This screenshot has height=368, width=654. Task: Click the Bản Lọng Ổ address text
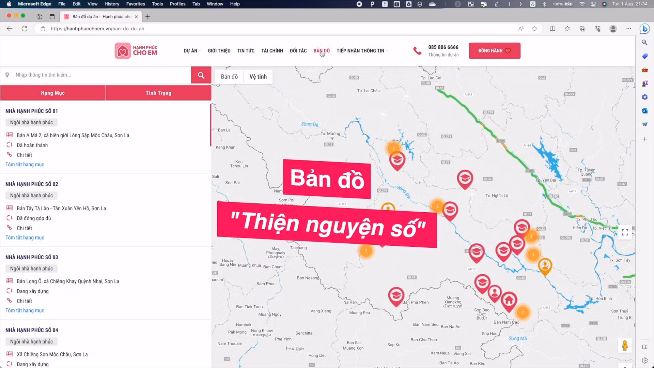coord(68,281)
